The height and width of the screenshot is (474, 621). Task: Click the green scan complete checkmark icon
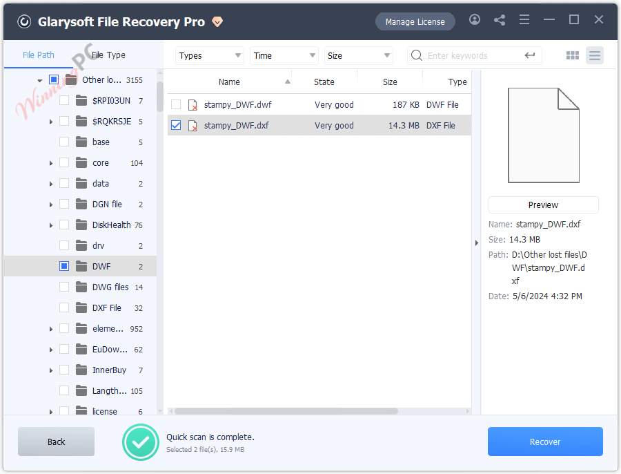pos(141,442)
